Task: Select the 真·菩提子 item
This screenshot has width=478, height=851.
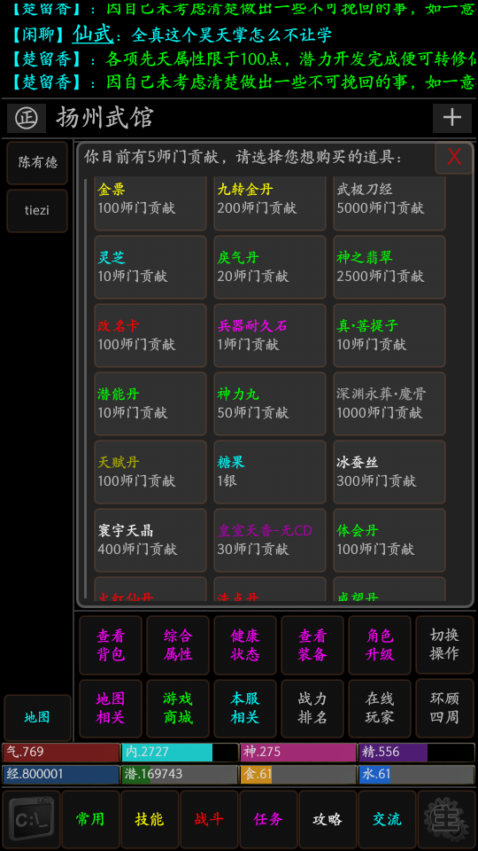Action: click(389, 335)
